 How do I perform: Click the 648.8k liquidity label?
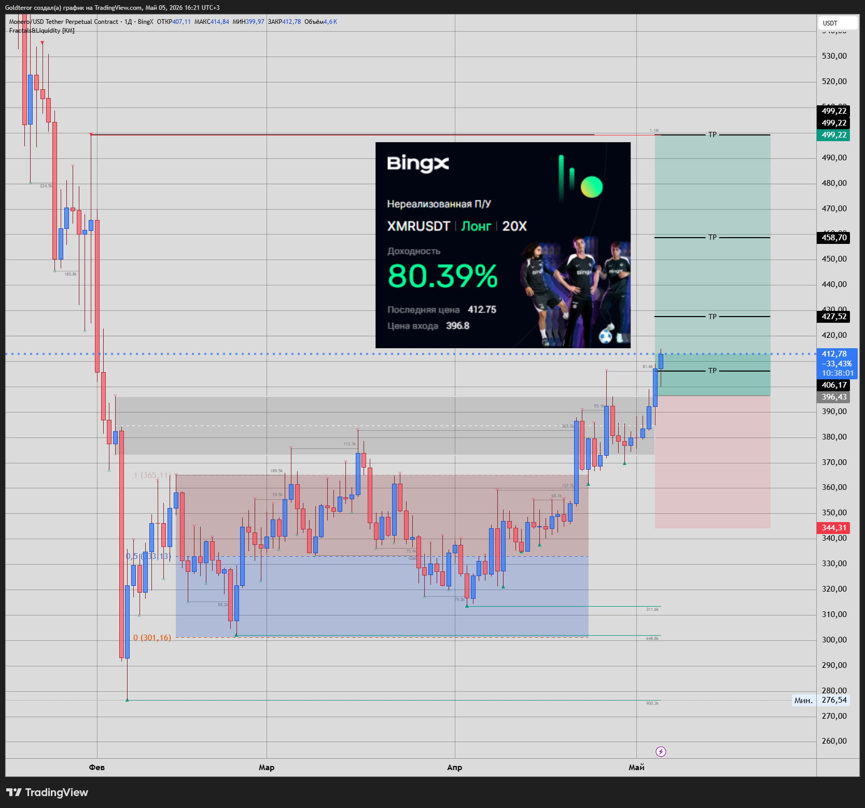coord(652,639)
